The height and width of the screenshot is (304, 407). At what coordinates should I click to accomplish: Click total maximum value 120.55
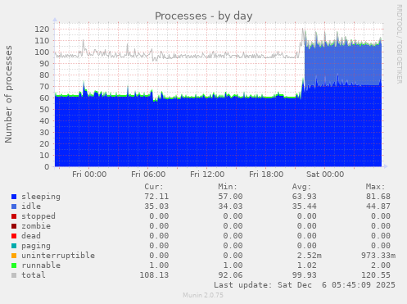pyautogui.click(x=376, y=275)
